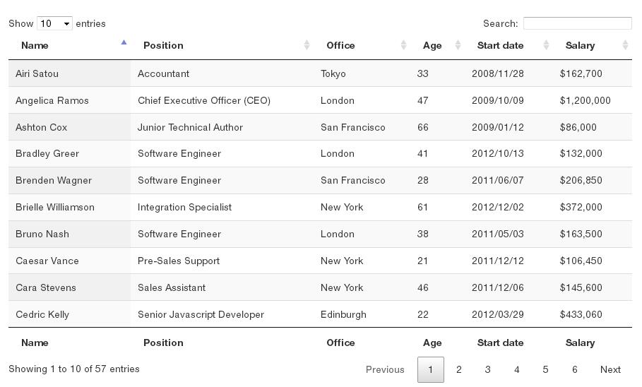Click Angelica Ramos Chief Executive Officer cell
Viewport: 642px width, 387px height.
coord(204,100)
